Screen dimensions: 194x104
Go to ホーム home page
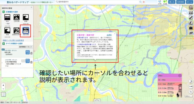point(190,2)
